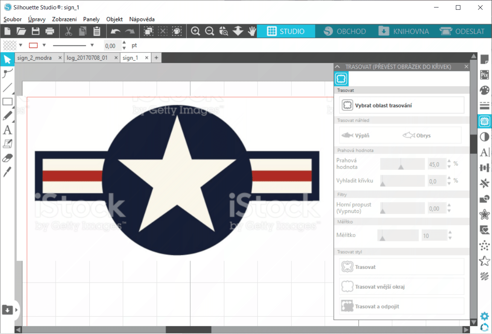Click the Save document icon
The height and width of the screenshot is (334, 492).
pos(35,32)
